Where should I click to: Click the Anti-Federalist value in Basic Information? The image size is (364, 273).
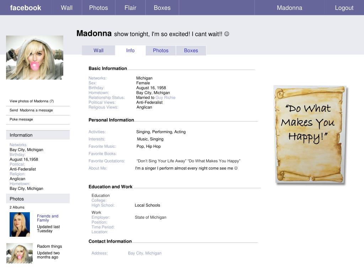[149, 102]
